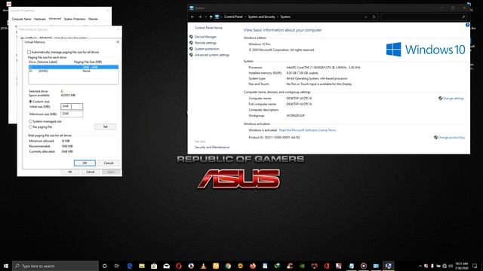Switch to Remote tab in System Properties

93,19
